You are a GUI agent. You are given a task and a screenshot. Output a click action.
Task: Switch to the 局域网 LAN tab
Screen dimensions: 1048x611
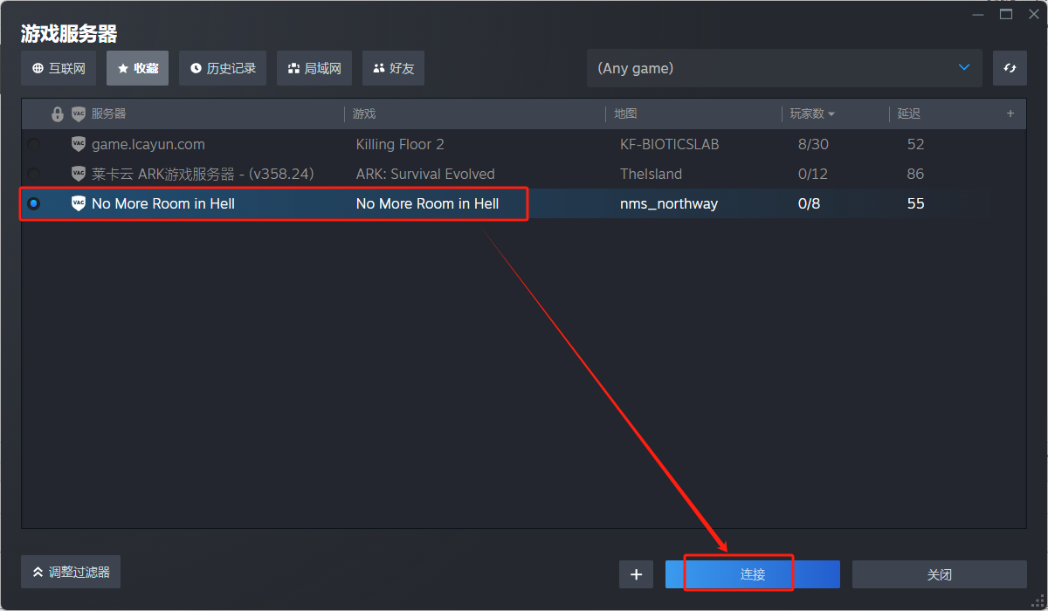(x=314, y=68)
